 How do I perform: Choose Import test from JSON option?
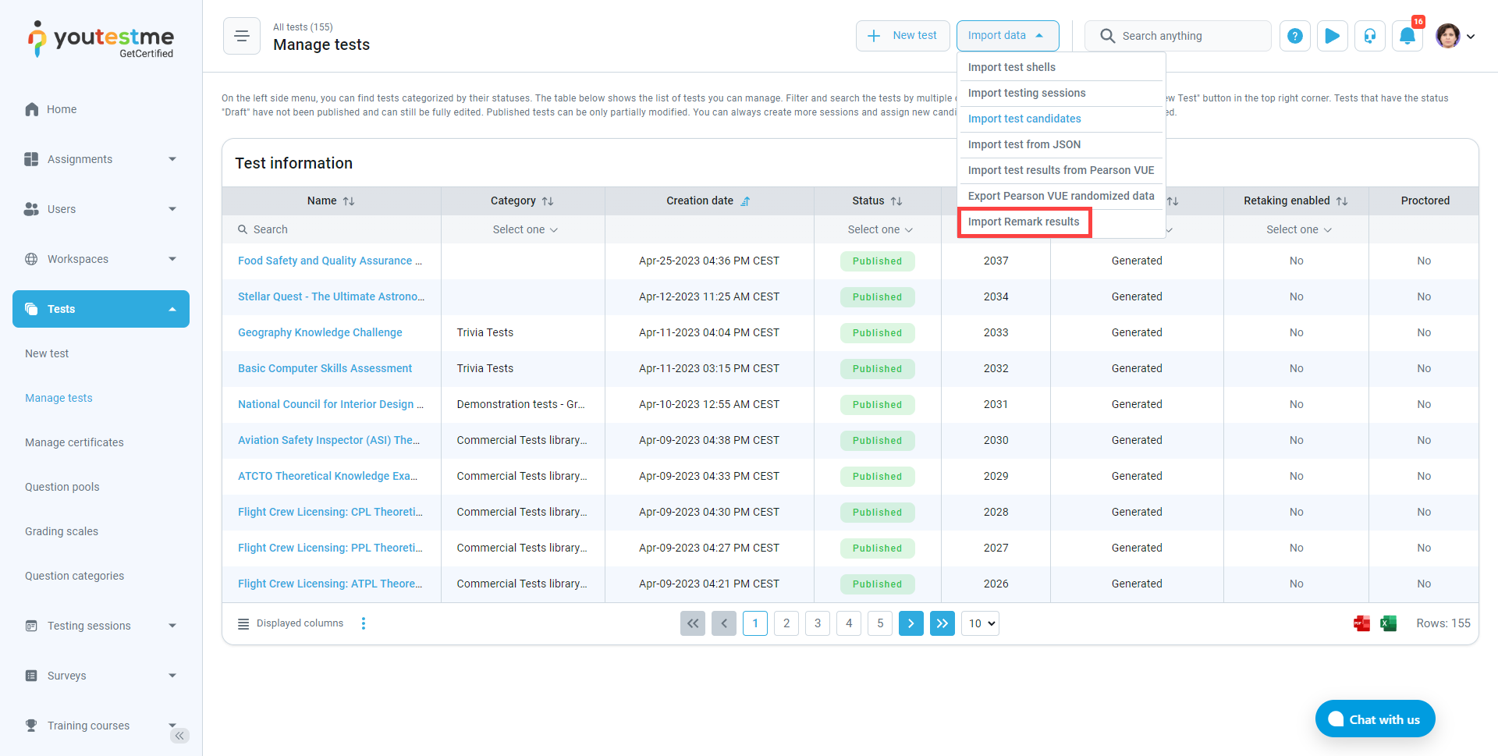[1024, 144]
